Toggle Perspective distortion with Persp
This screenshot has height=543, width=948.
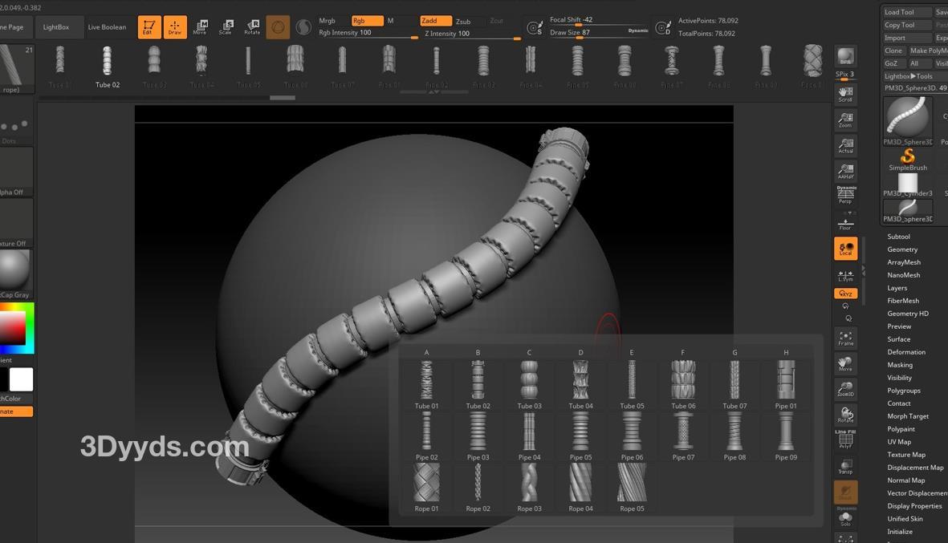click(845, 197)
